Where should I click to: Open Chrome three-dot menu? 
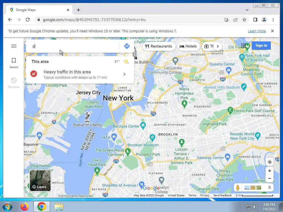pyautogui.click(x=273, y=20)
